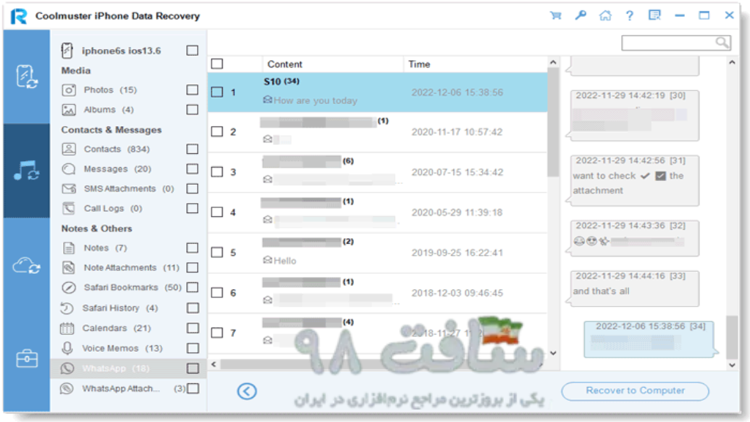Click the Safari History clock icon
Image resolution: width=750 pixels, height=422 pixels.
click(x=67, y=308)
